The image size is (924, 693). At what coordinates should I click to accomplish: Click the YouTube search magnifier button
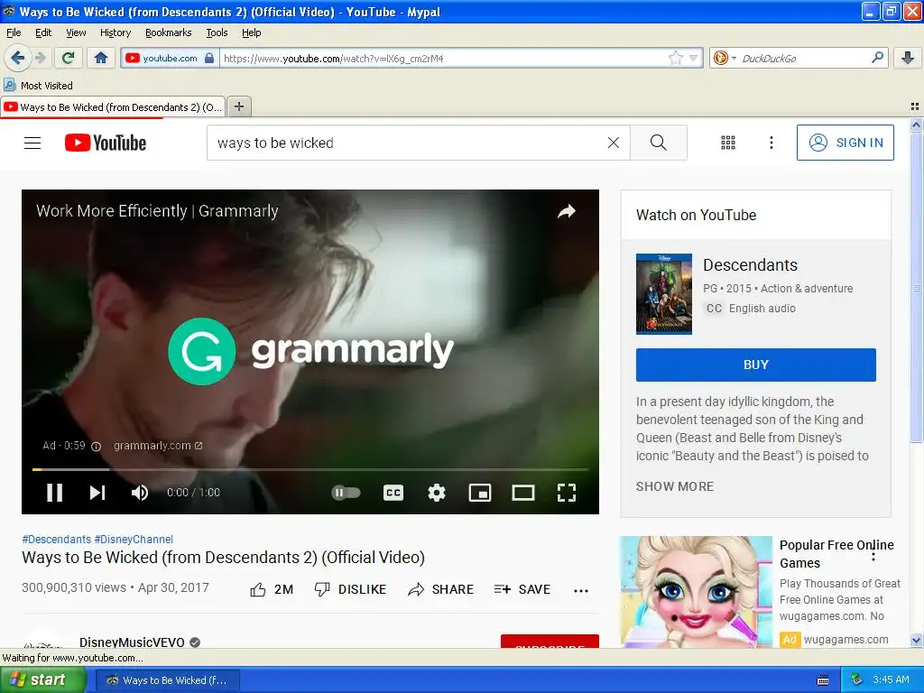pyautogui.click(x=658, y=143)
